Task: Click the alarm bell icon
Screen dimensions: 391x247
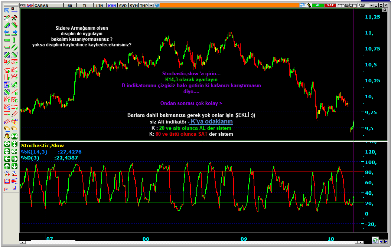Action: click(7, 136)
